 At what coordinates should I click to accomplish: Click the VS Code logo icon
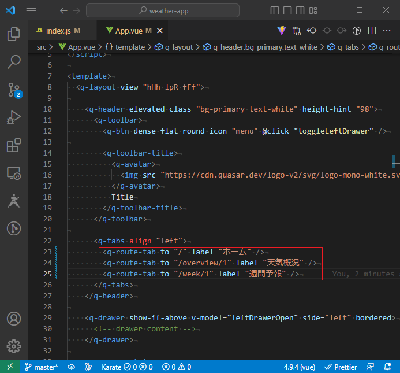pos(10,10)
